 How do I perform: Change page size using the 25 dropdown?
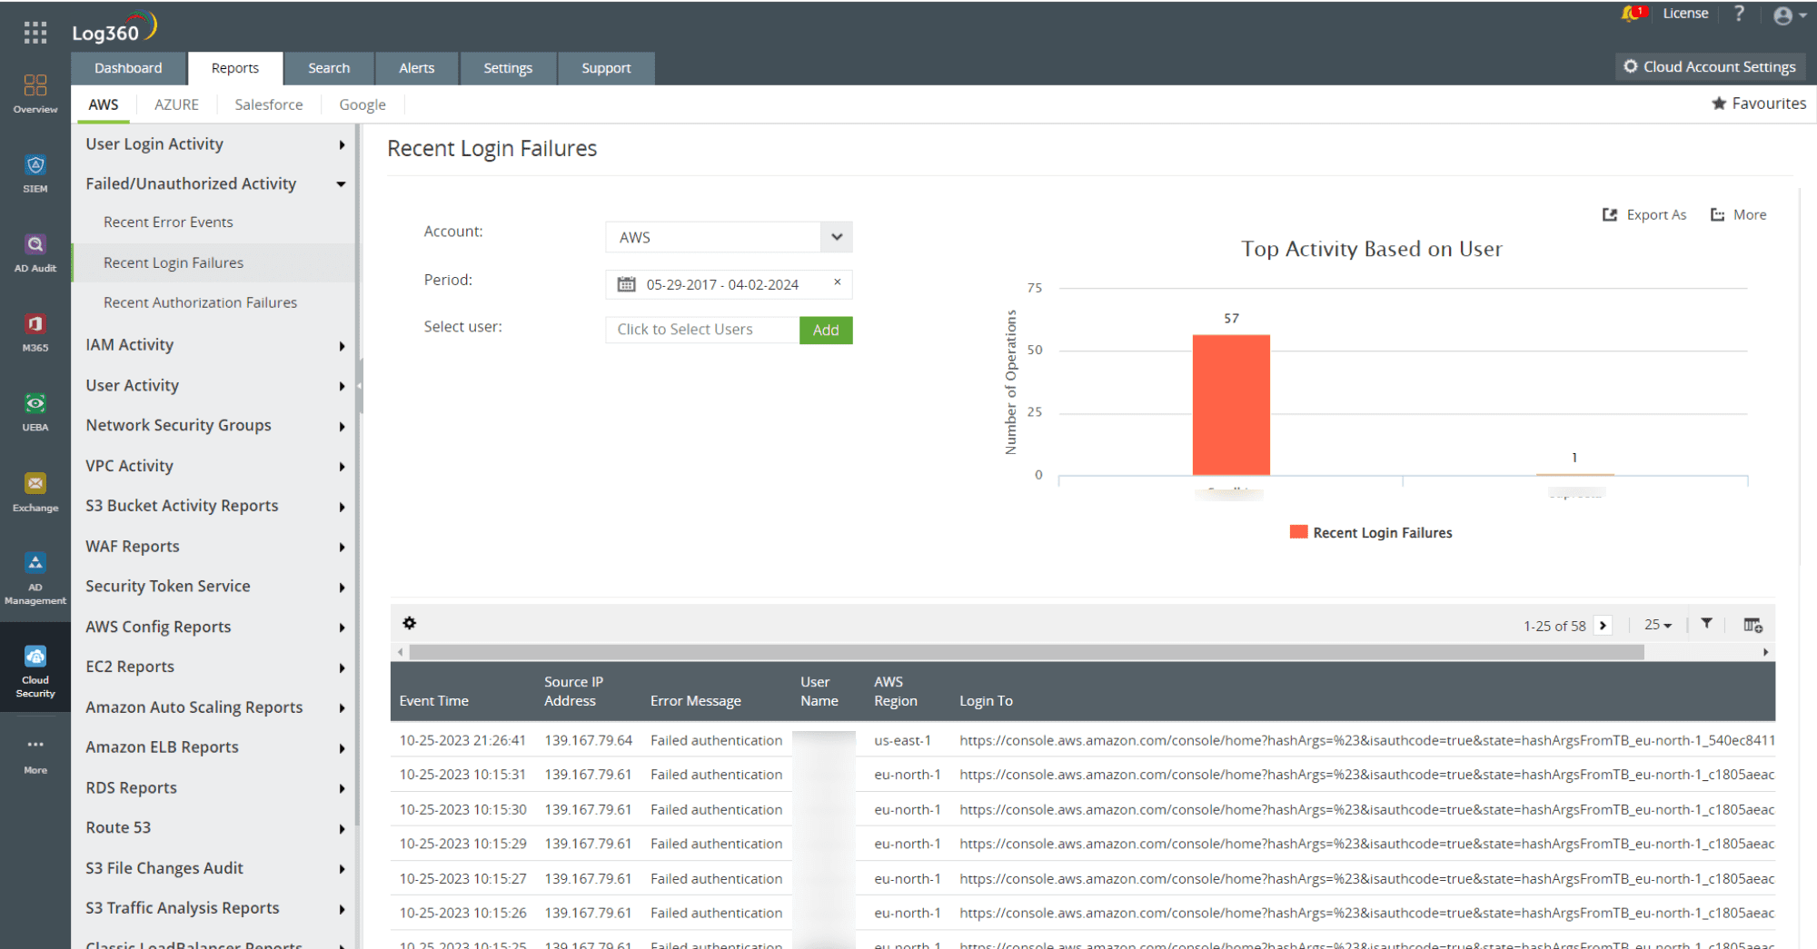point(1656,625)
